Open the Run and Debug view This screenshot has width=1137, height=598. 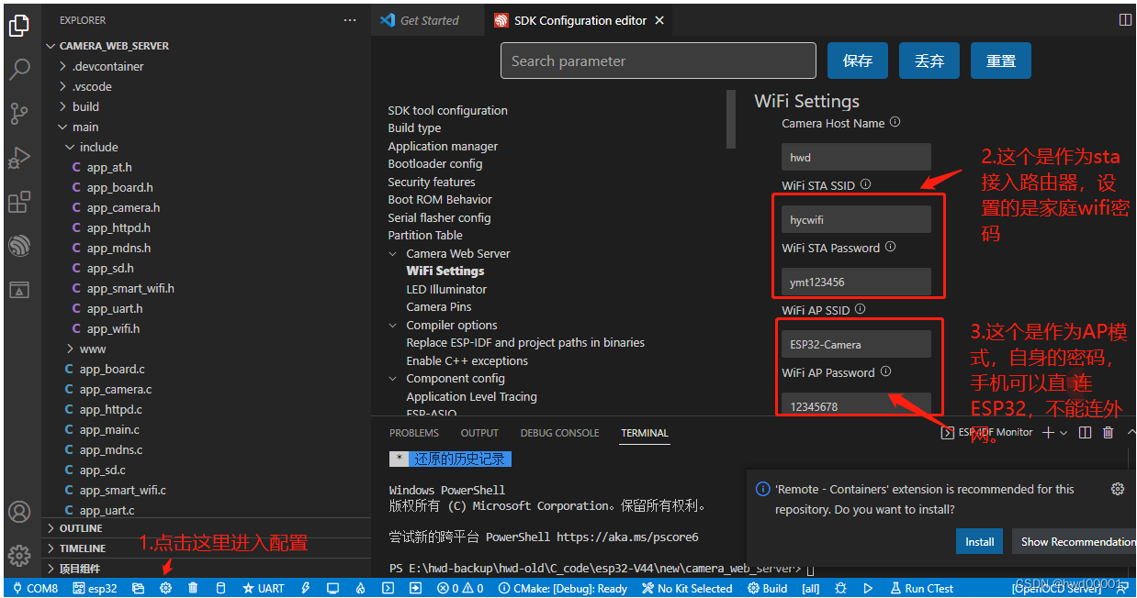(x=19, y=158)
